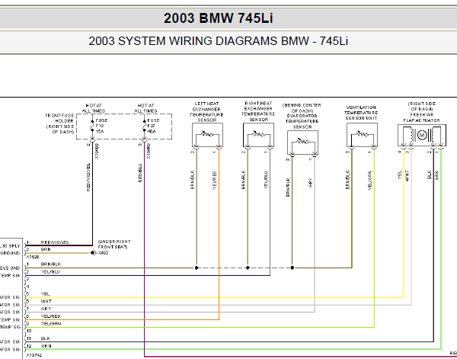Click the "FRONT FUSE HOLDER" label
This screenshot has height=359, width=457.
coord(59,118)
